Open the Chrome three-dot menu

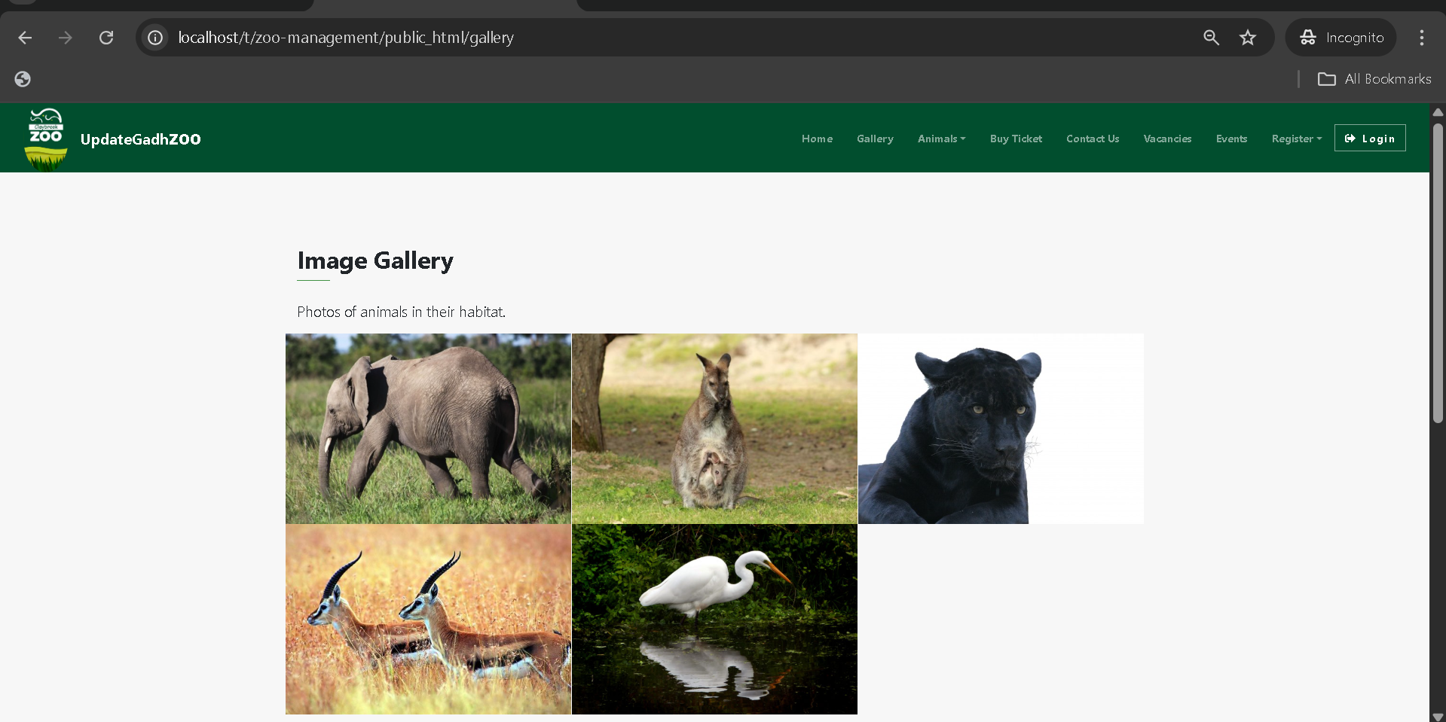(1421, 38)
